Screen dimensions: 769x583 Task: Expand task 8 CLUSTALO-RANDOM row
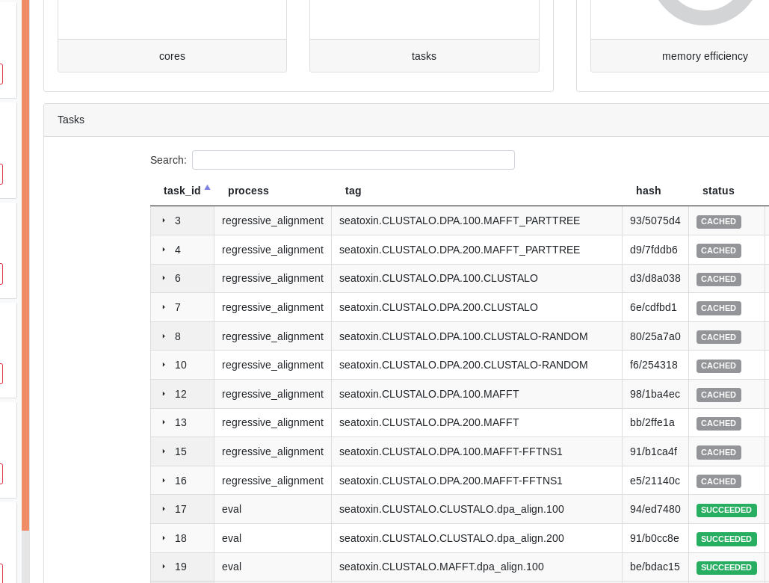click(x=164, y=336)
